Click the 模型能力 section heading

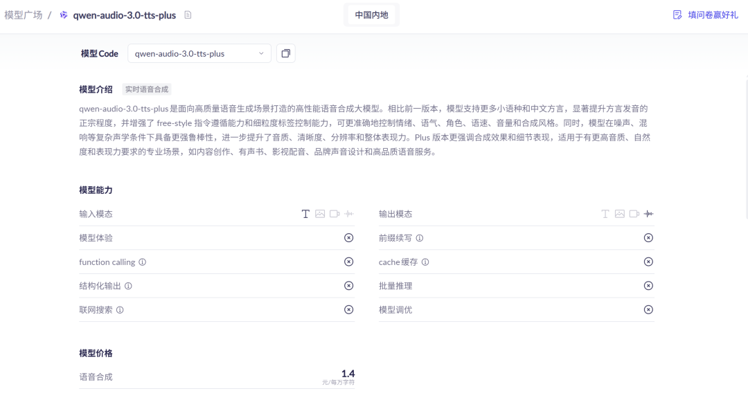point(96,190)
